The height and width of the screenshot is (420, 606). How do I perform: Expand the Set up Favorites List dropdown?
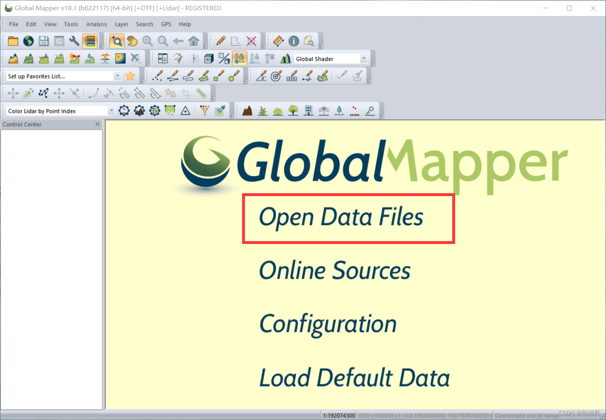pyautogui.click(x=118, y=76)
